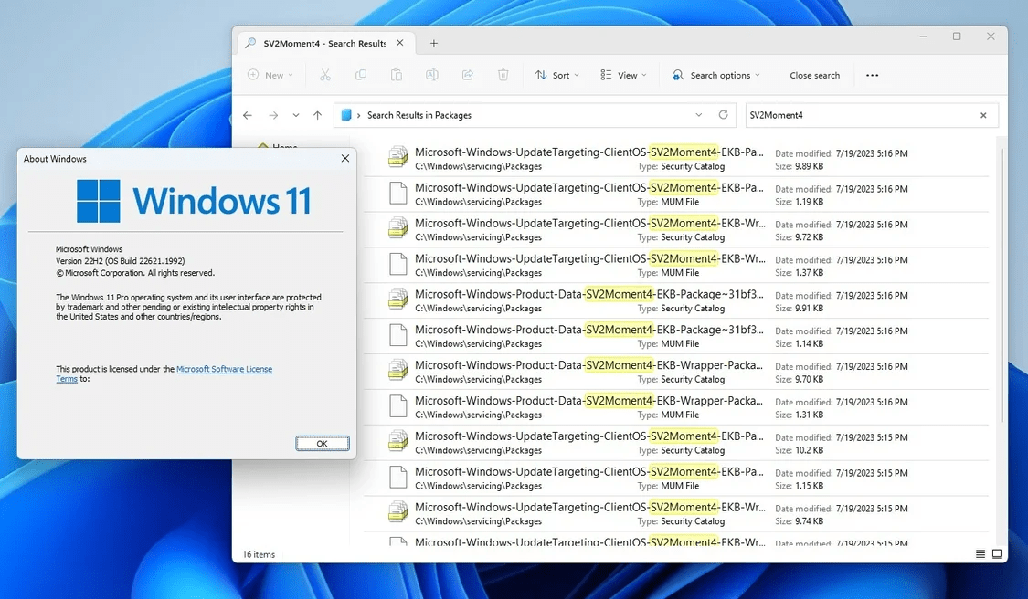
Task: Navigate up to the parent folder
Action: [x=316, y=115]
